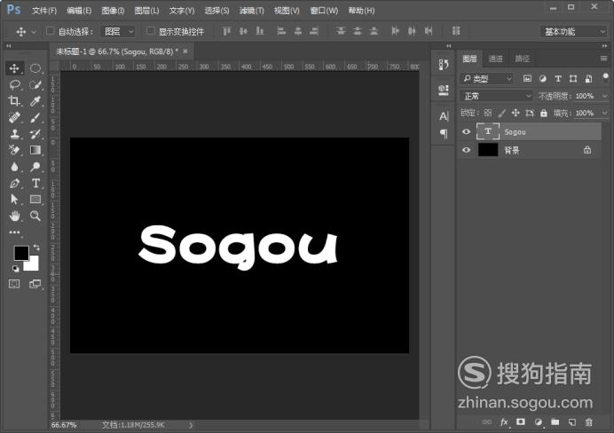Create a new layer group
614x433 pixels.
tap(555, 421)
